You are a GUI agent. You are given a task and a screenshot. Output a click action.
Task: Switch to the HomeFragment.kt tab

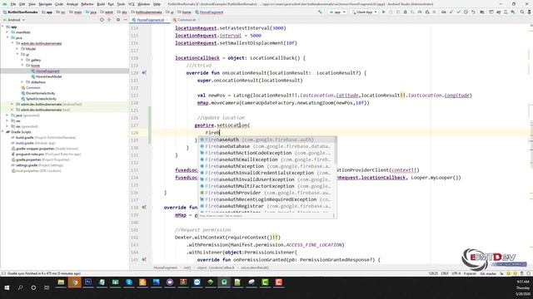[150, 20]
